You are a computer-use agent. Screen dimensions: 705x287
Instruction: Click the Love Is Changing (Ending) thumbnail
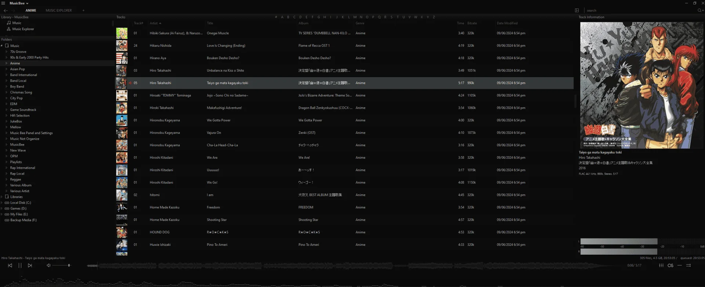click(x=122, y=46)
